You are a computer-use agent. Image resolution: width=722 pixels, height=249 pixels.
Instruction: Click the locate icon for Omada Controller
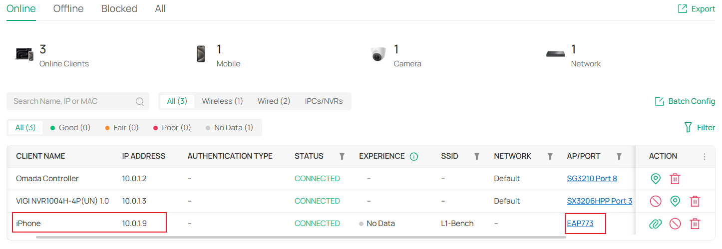[x=656, y=179]
